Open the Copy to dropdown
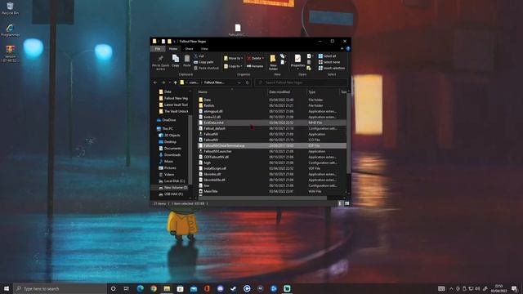The width and height of the screenshot is (523, 294). (233, 66)
